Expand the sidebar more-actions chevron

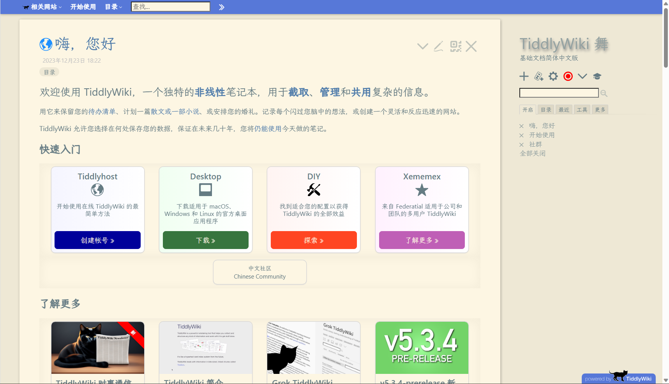point(583,76)
